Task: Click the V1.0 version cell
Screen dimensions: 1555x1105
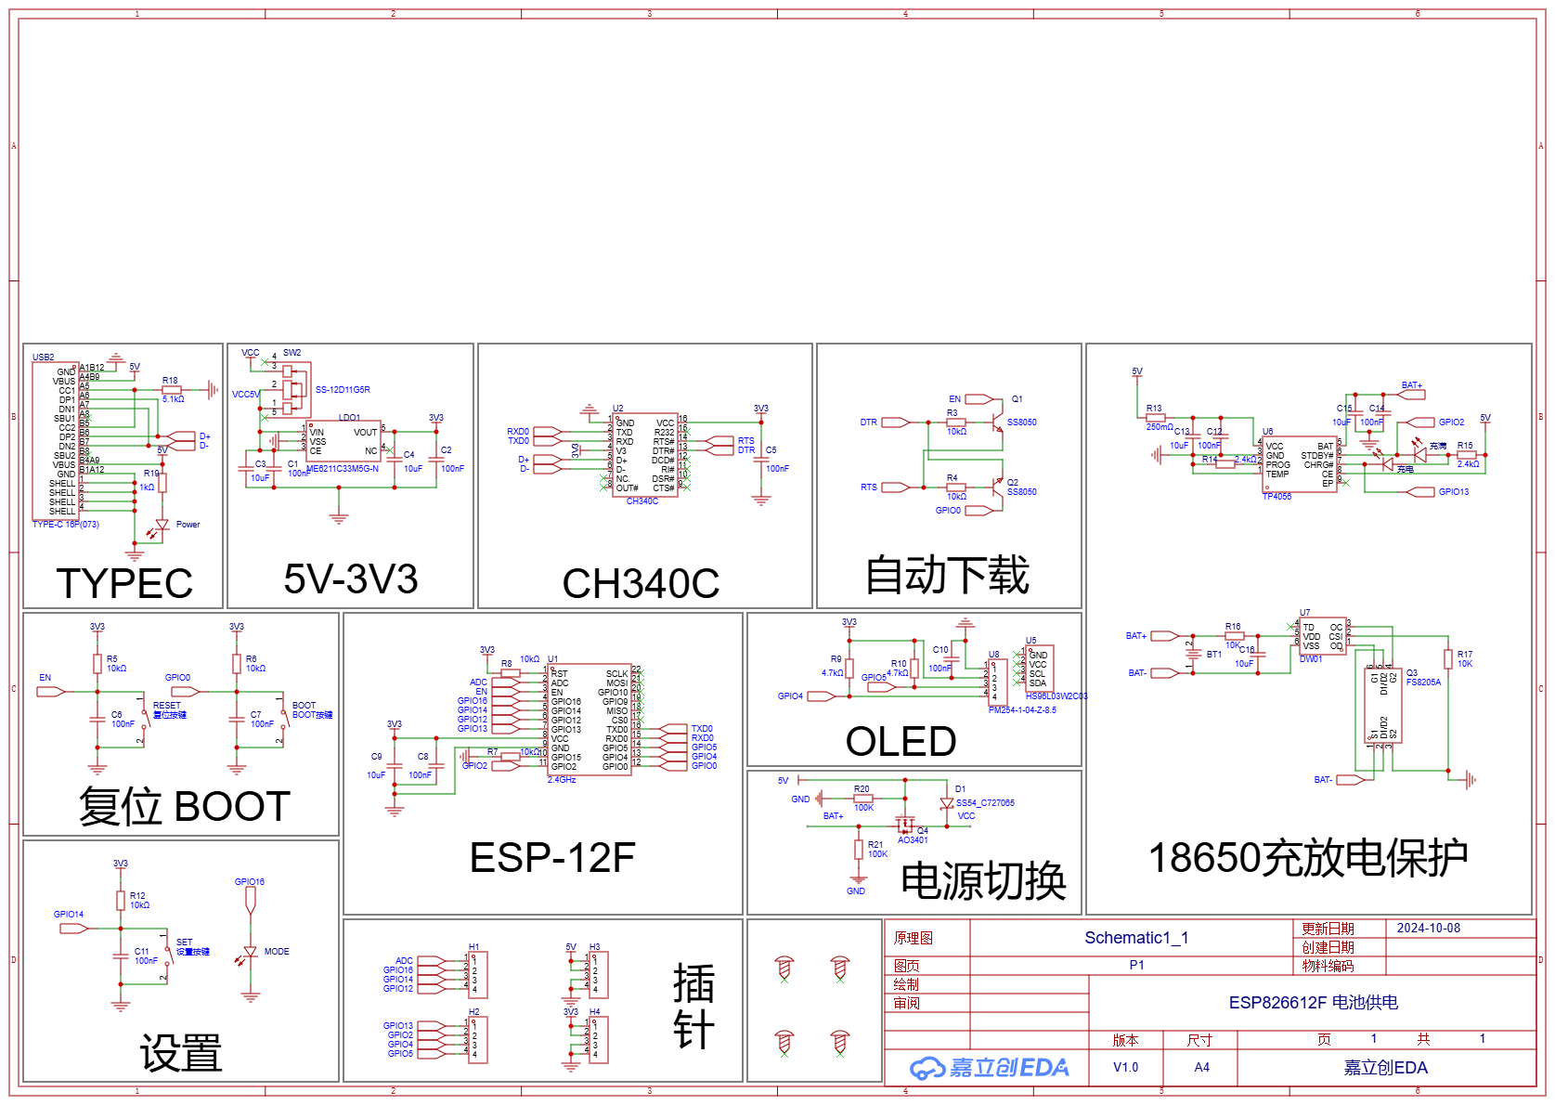Action: (x=1125, y=1068)
